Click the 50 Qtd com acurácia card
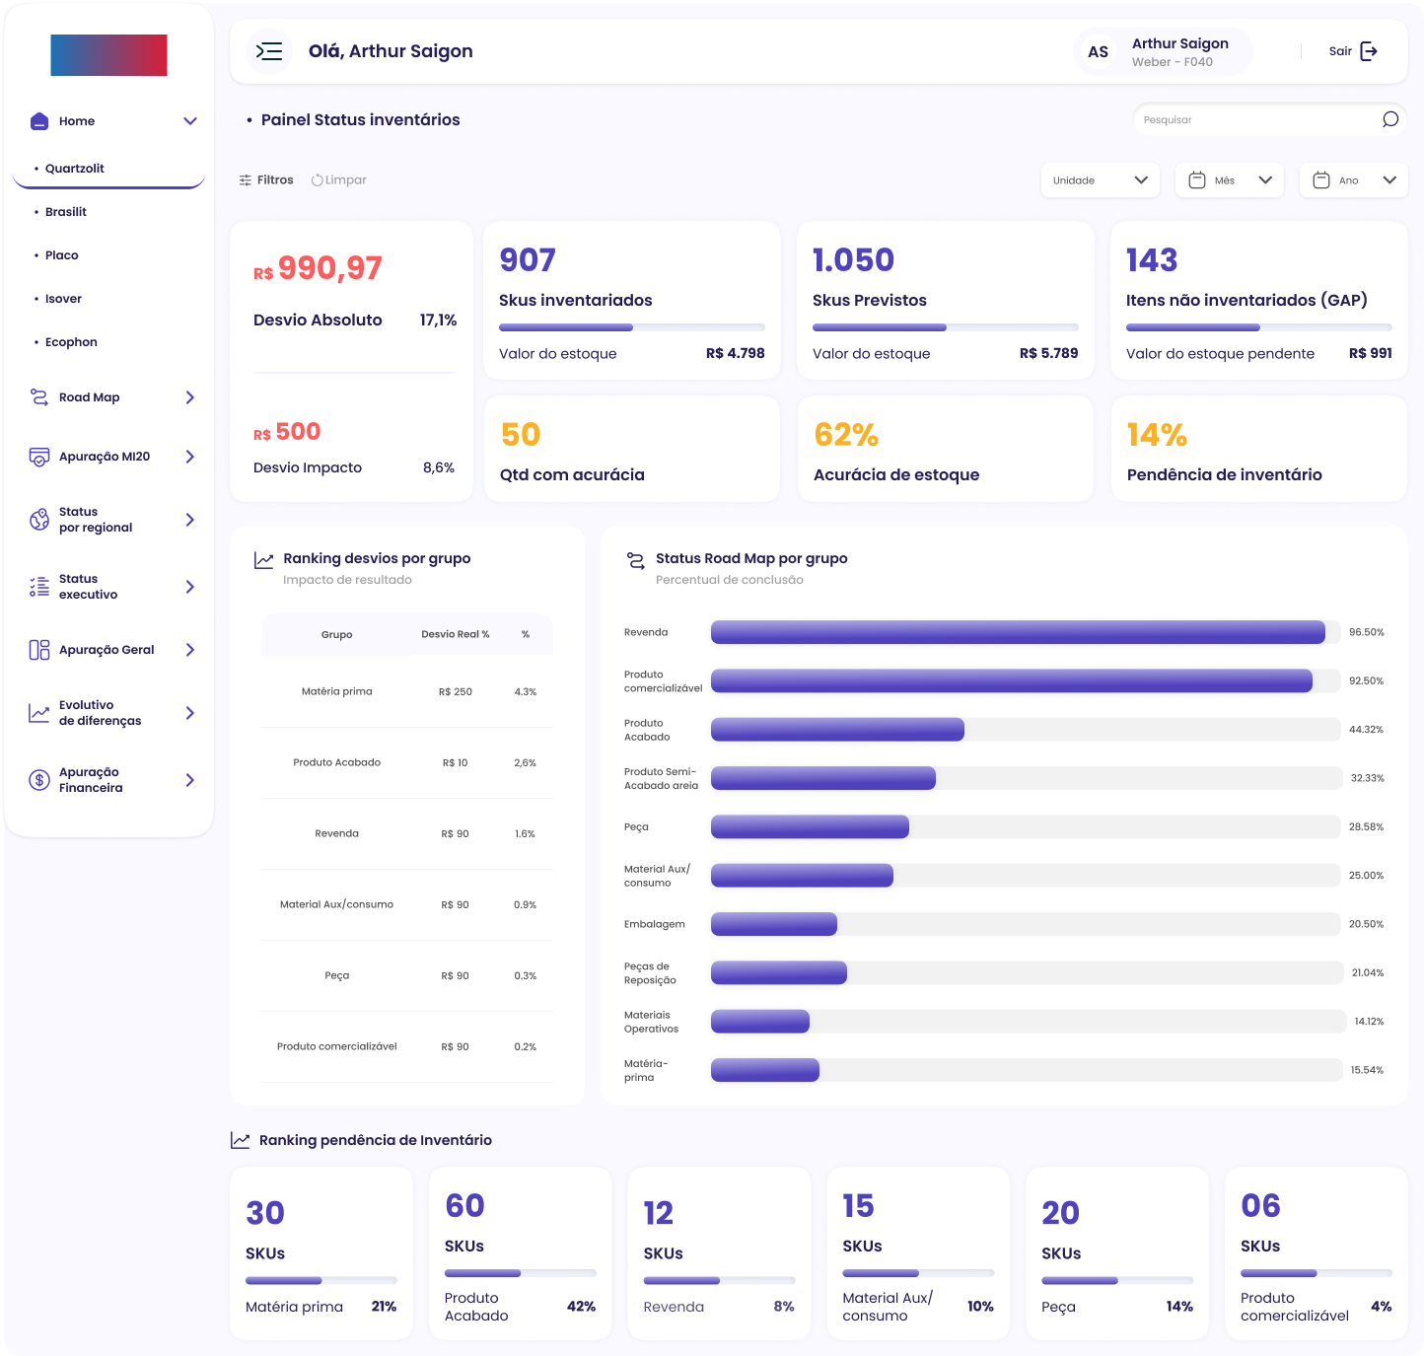This screenshot has width=1424, height=1356. (x=632, y=449)
